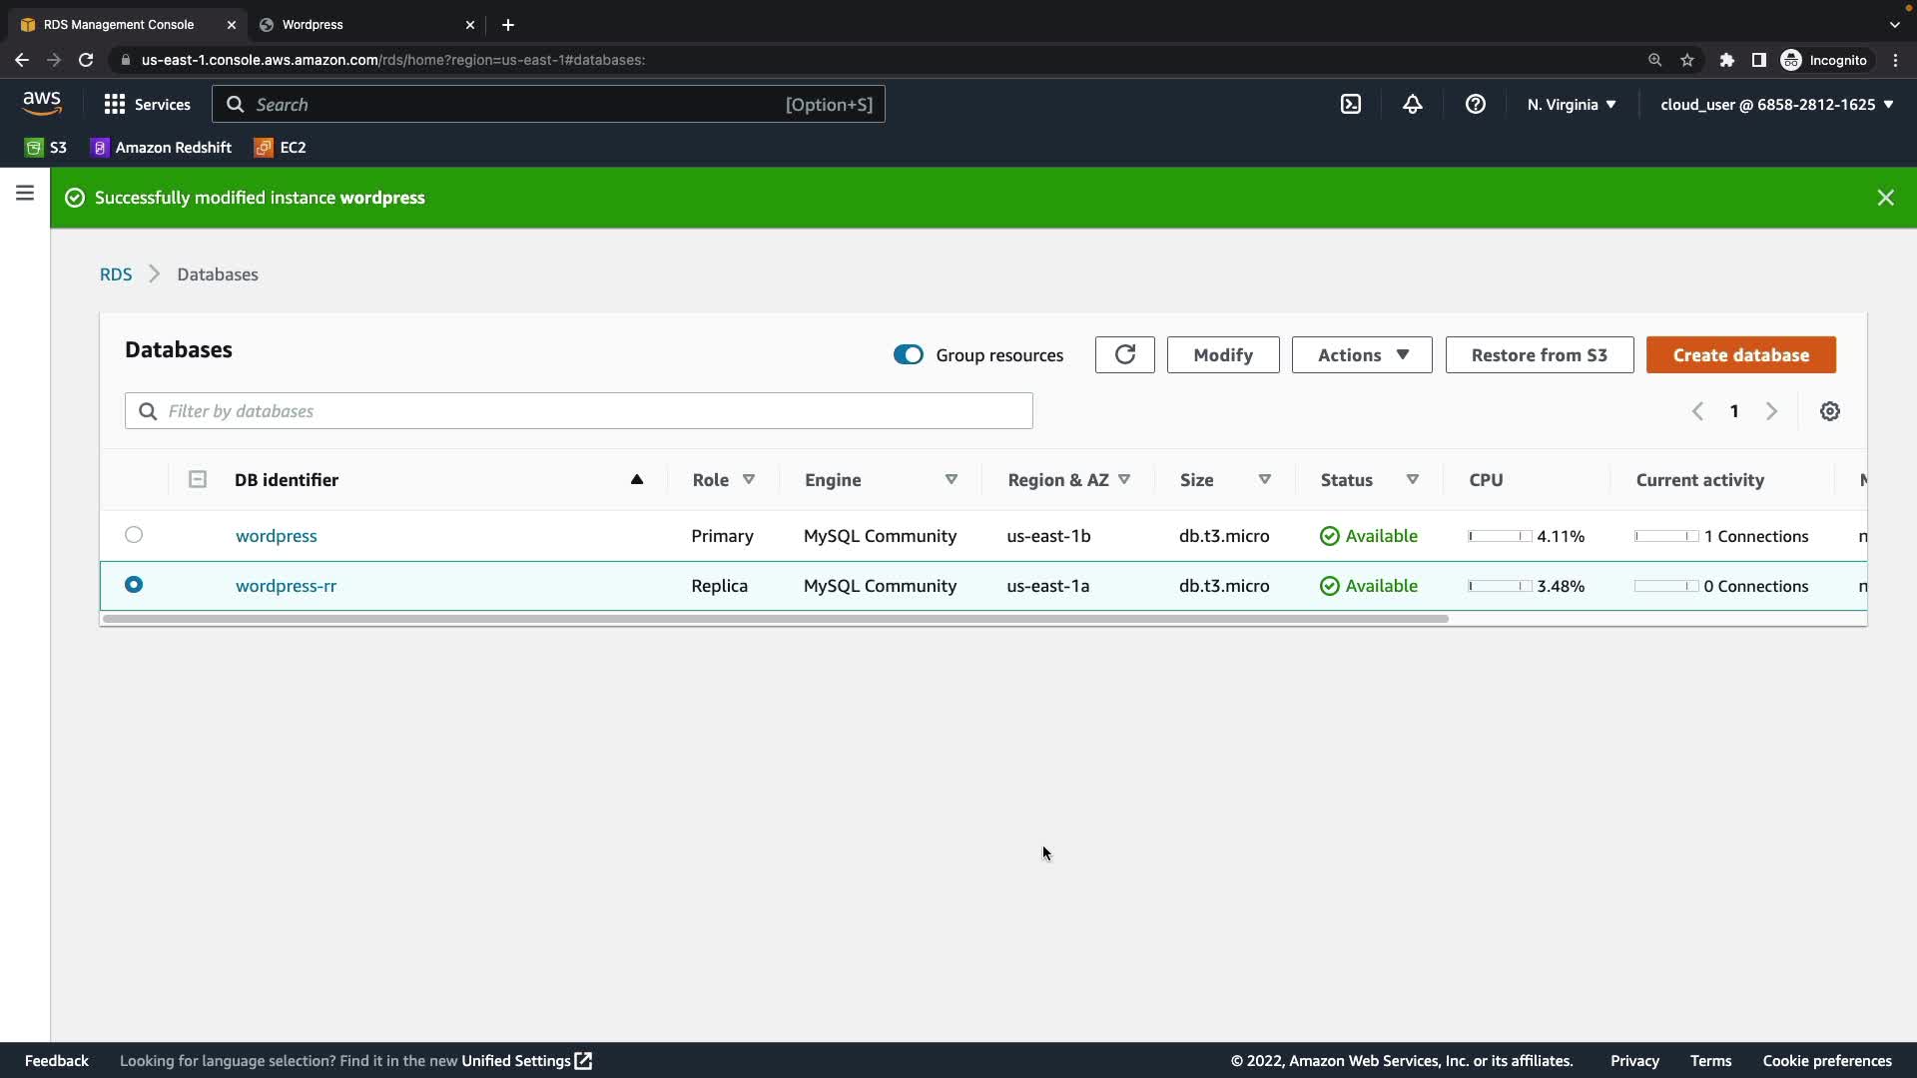This screenshot has height=1078, width=1917.
Task: Refresh the databases list
Action: coord(1124,354)
